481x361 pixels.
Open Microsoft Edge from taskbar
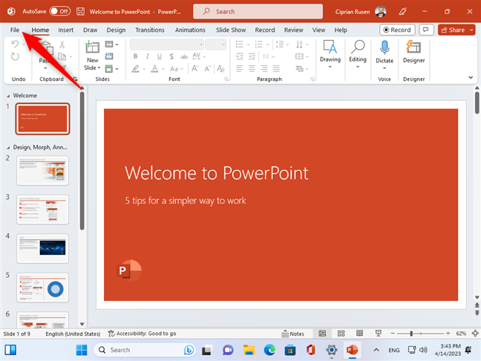tap(269, 350)
